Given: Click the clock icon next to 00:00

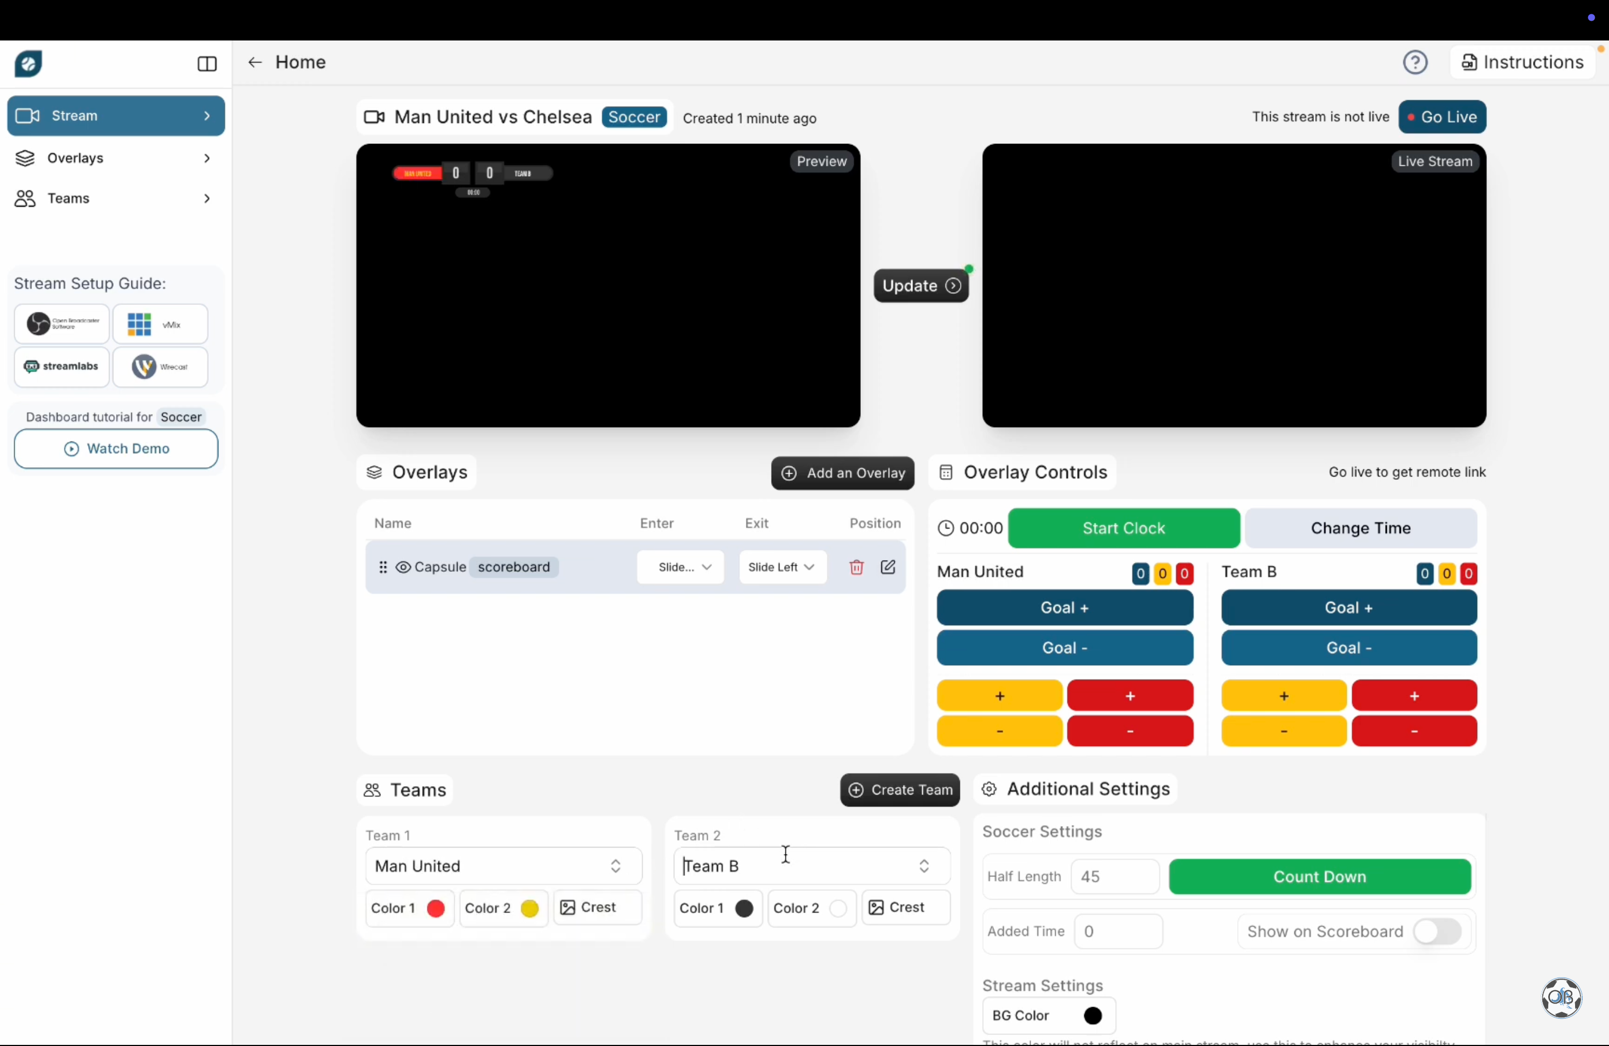Looking at the screenshot, I should point(946,528).
